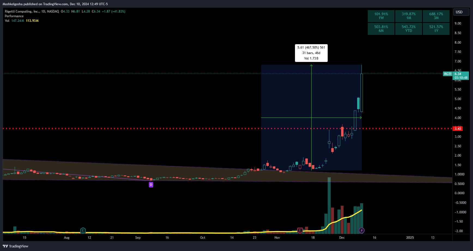Click the Performance indicator label
473x251 pixels.
[14, 16]
